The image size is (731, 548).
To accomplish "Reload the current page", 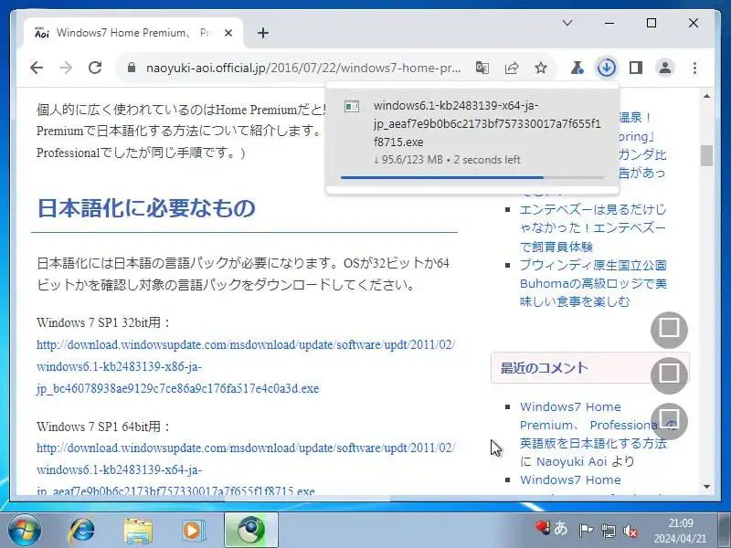I will 95,68.
